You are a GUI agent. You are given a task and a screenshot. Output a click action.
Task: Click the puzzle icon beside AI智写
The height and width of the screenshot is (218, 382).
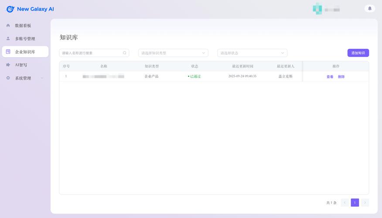[8, 65]
